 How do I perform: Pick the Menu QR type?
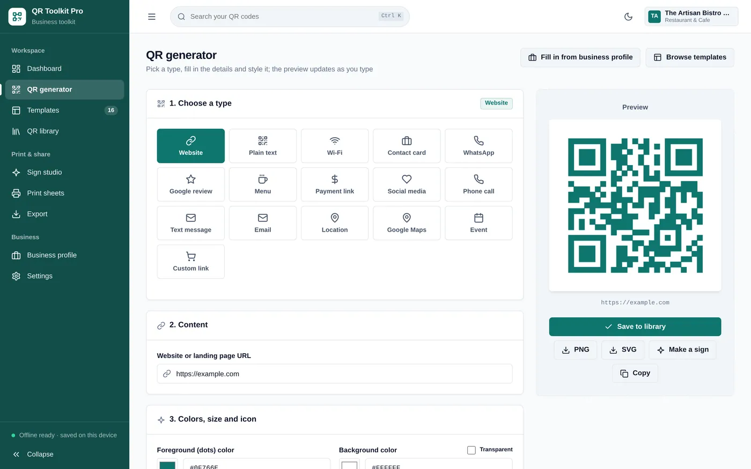[263, 184]
